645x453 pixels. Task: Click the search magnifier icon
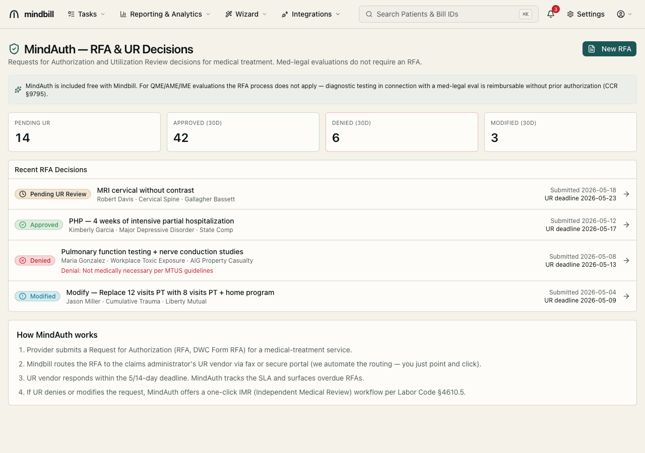[369, 14]
